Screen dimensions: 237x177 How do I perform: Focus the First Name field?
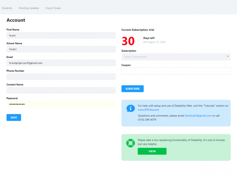point(61,35)
